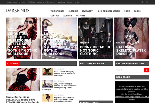
Task: Open Palermo Skeleton Latex Dress slide
Action: (132, 38)
